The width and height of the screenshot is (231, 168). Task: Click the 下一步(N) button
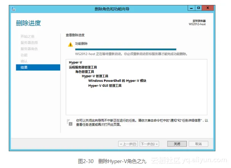(149, 144)
